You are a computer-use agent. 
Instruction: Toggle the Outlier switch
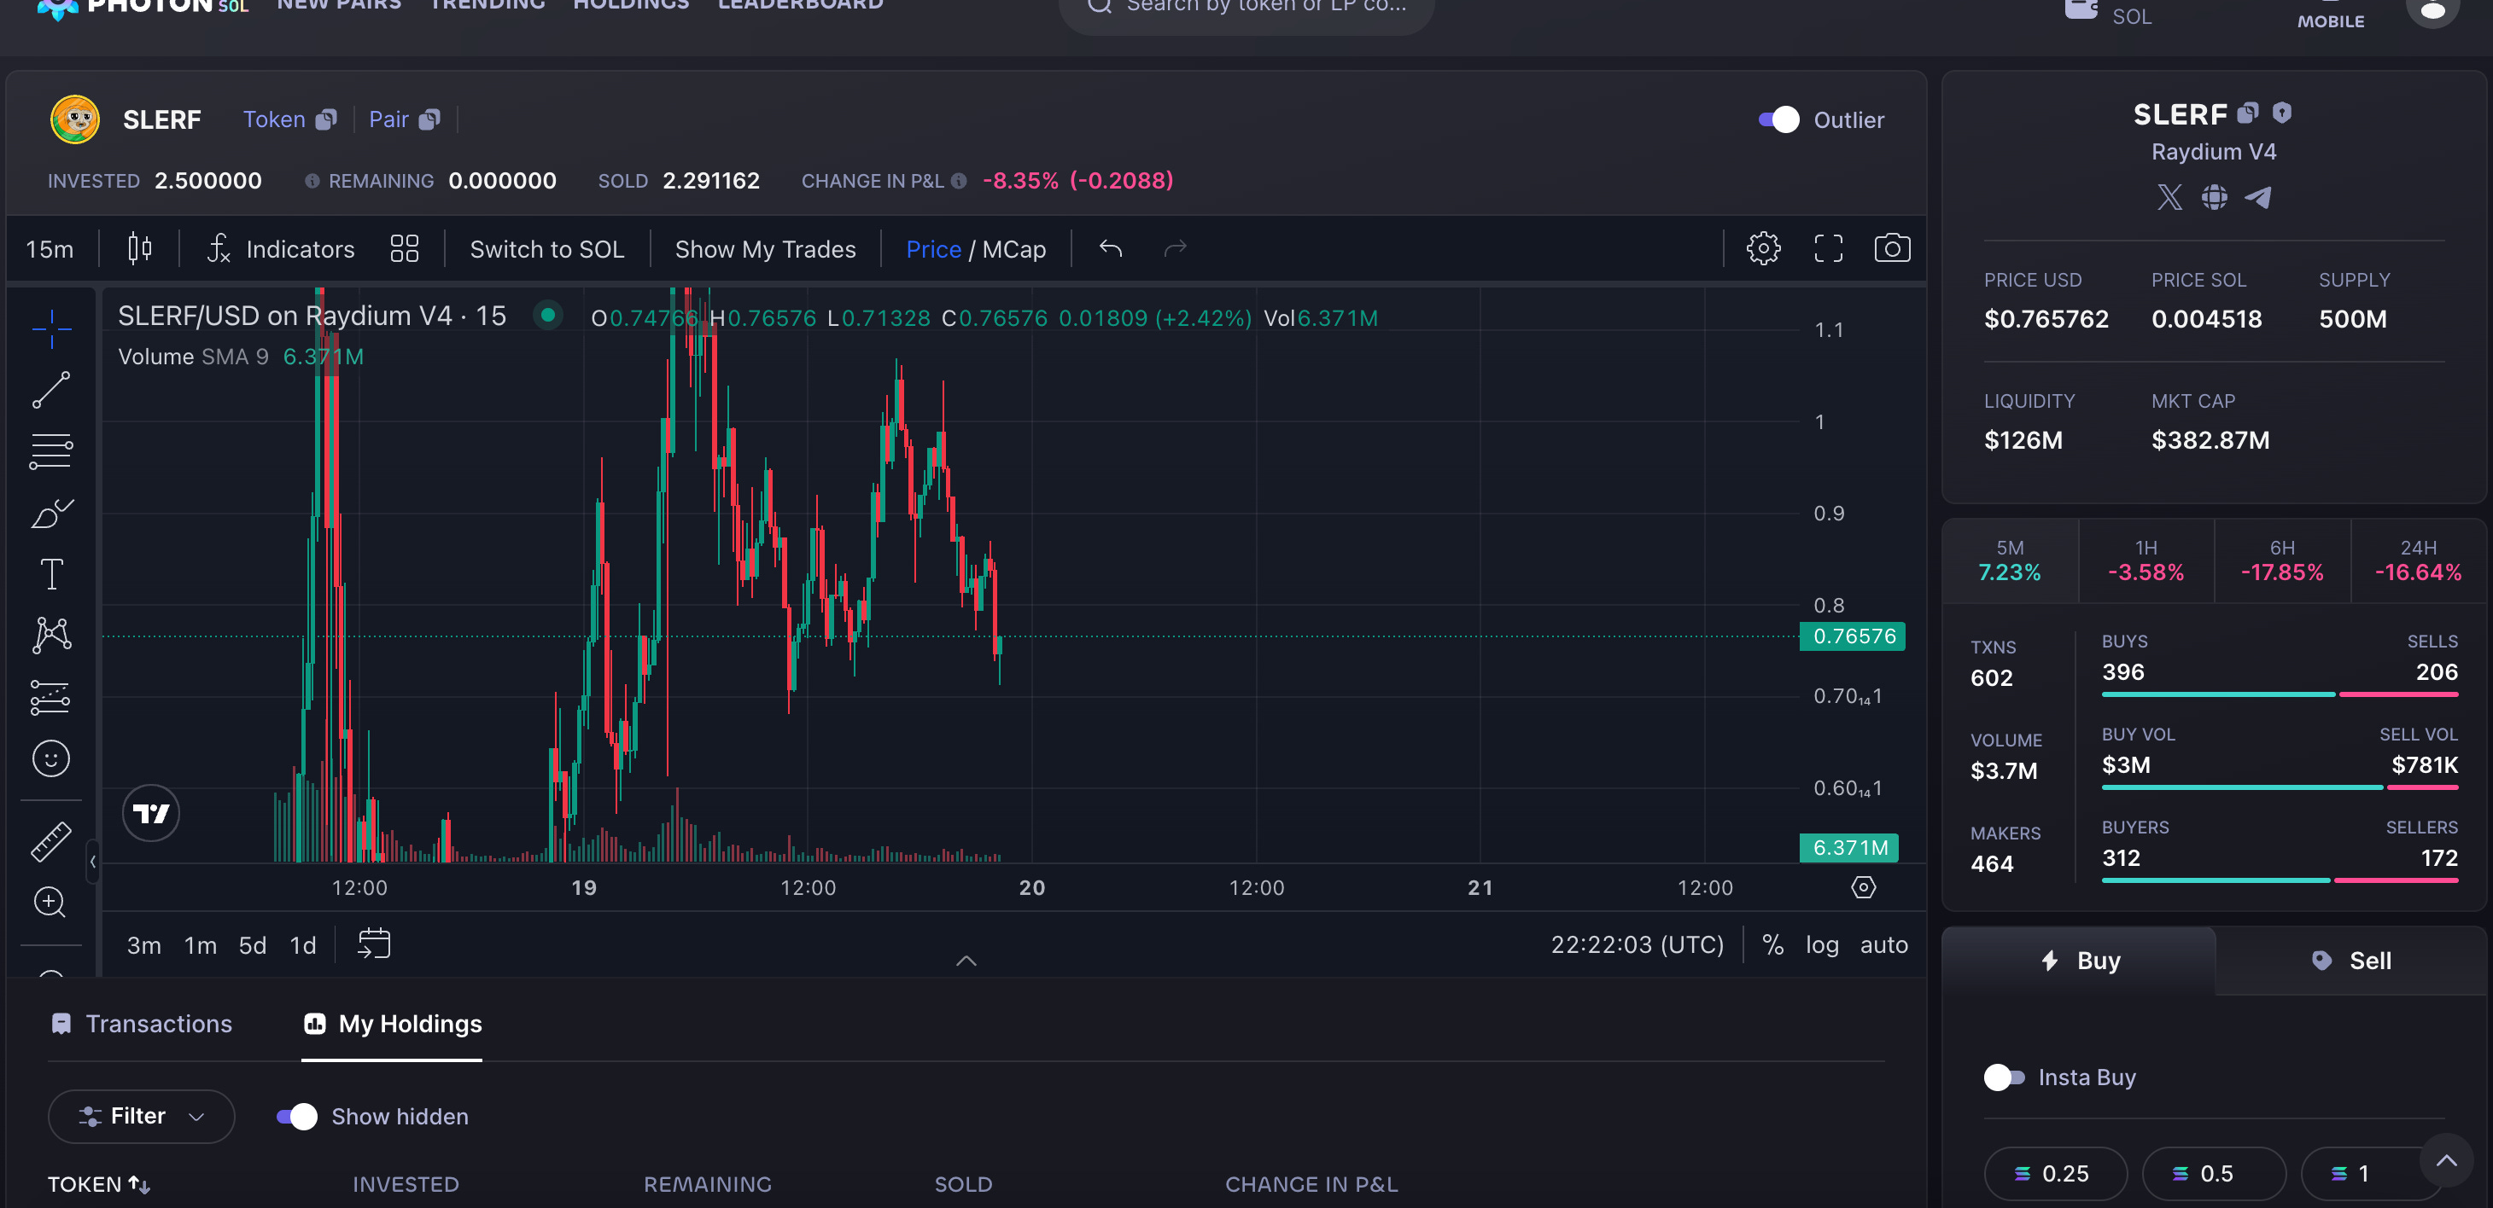coord(1778,120)
